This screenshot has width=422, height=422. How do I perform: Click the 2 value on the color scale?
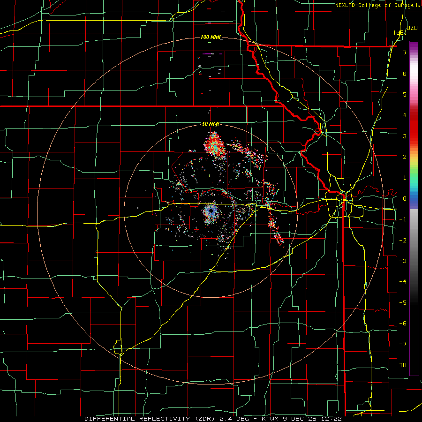click(405, 157)
